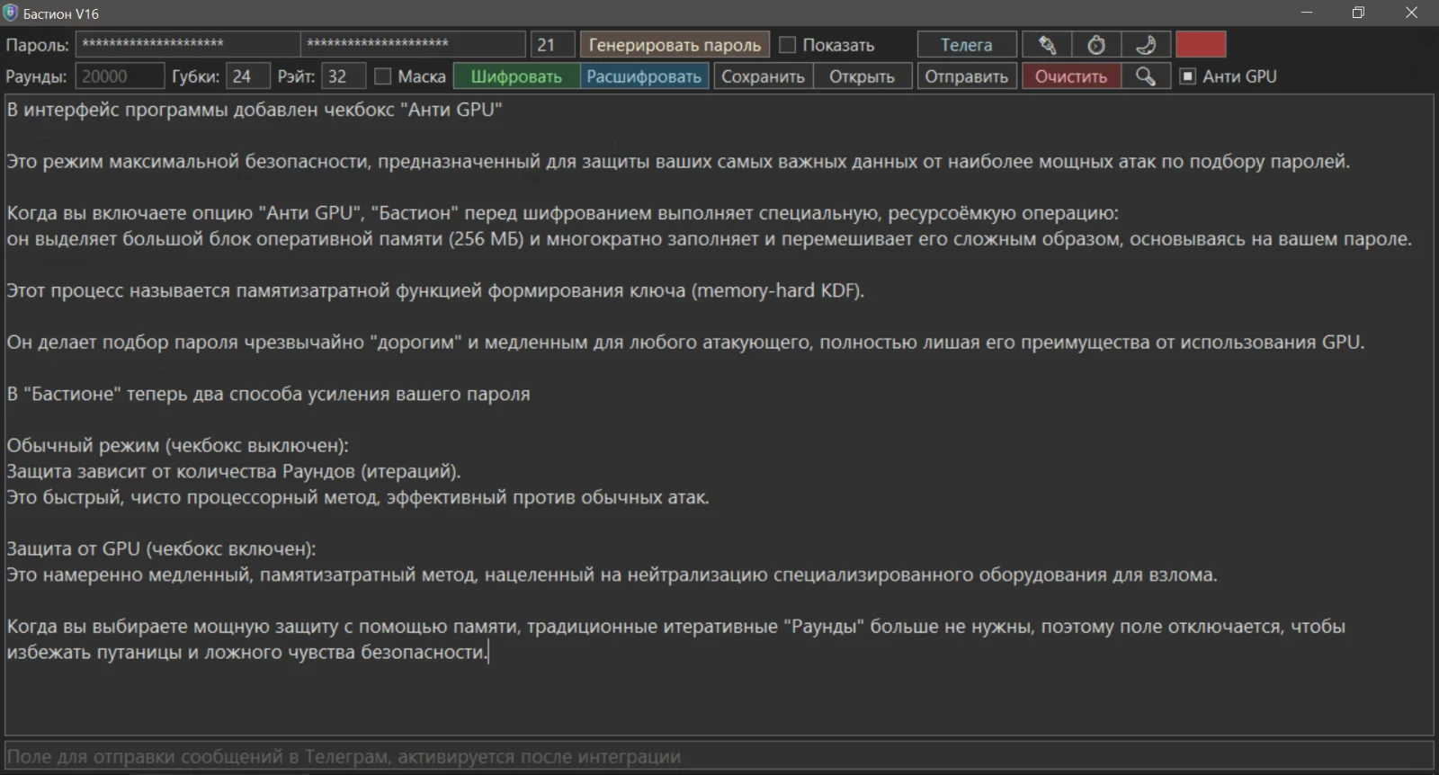Click the Telegram message field at bottom
Viewport: 1439px width, 775px height.
click(718, 756)
